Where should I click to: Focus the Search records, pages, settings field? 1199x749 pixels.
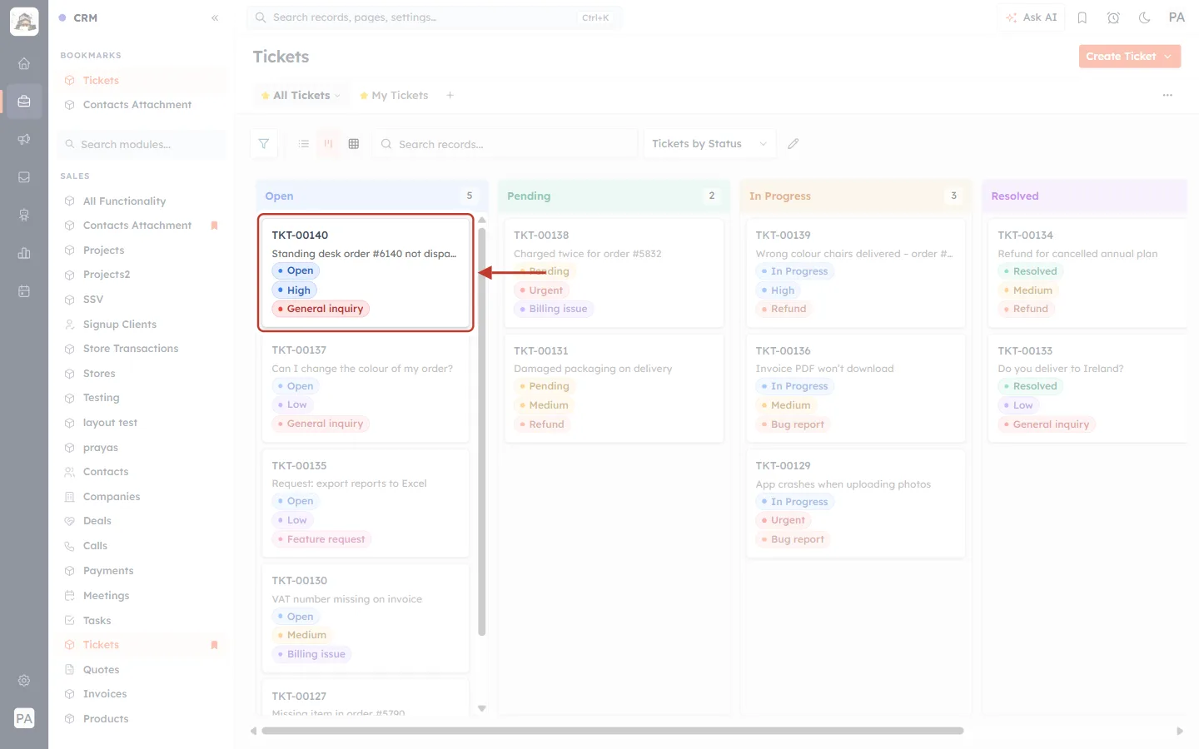[433, 17]
